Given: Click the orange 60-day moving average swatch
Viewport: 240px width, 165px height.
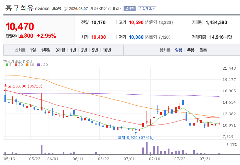Looking at the screenshot, I should [27, 65].
